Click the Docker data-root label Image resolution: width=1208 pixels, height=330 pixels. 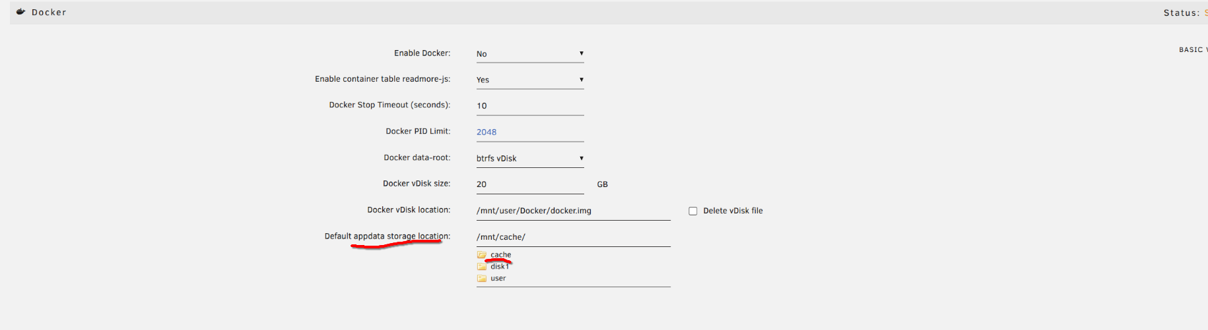417,158
